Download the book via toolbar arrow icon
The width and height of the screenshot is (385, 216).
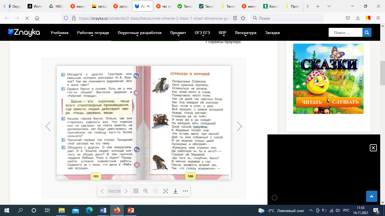[175, 191]
